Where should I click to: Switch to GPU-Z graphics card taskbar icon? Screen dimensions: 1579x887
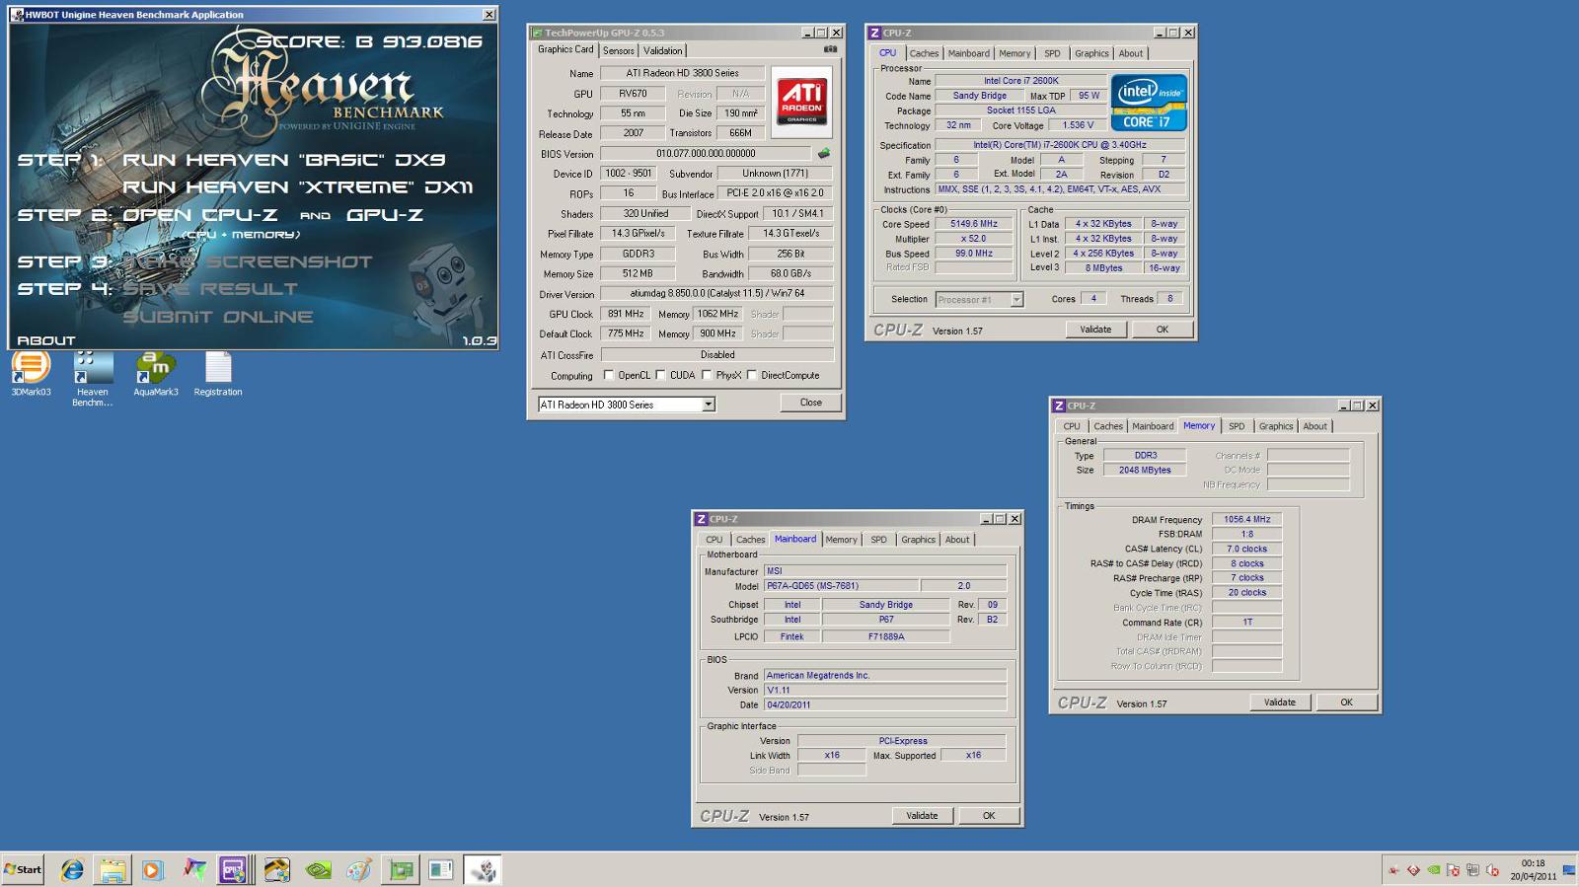401,870
